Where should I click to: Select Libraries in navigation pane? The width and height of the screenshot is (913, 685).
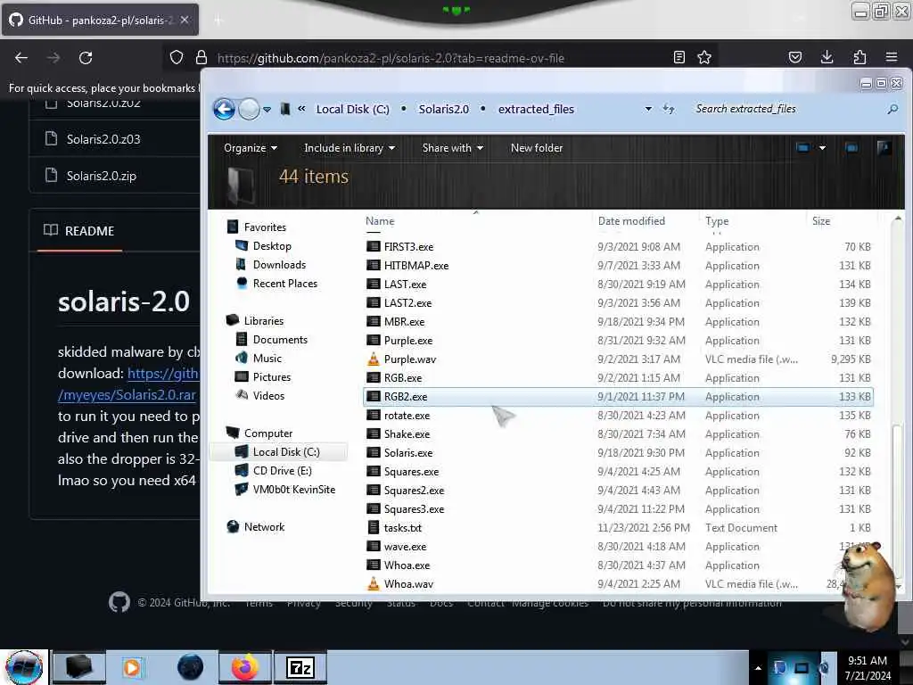click(x=264, y=321)
